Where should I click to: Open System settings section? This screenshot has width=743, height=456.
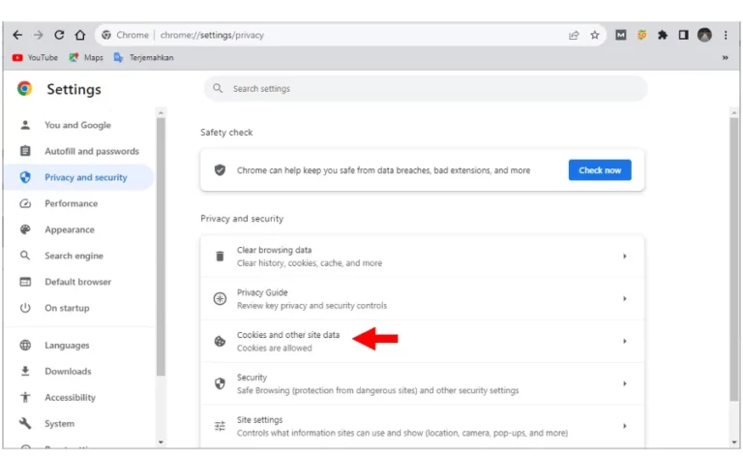[79, 423]
